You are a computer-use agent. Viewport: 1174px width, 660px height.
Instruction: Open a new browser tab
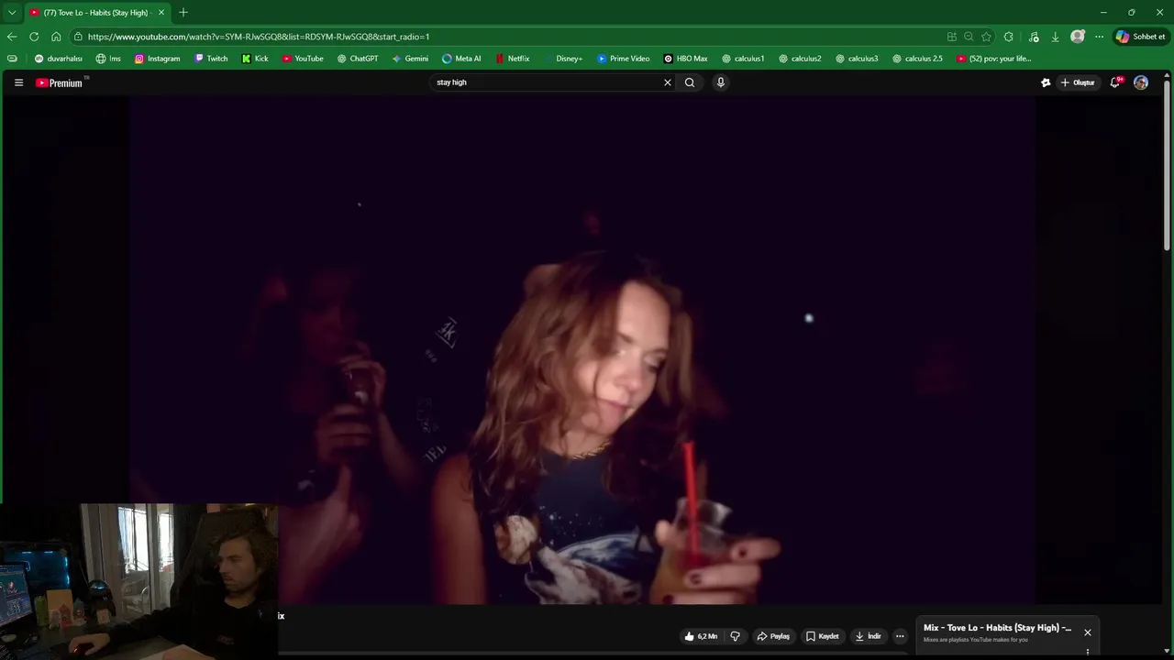pos(183,13)
